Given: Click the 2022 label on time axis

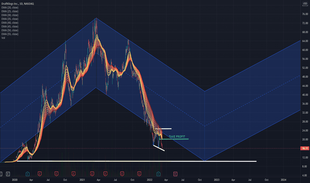Looking at the screenshot, I should pos(150,180).
